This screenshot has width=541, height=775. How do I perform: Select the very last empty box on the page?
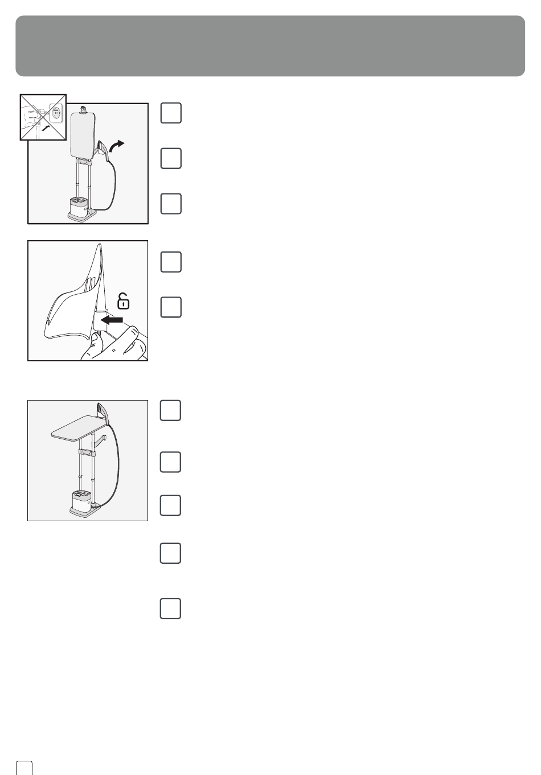pyautogui.click(x=171, y=608)
